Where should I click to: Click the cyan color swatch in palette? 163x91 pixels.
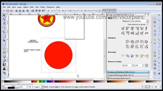pos(46,82)
